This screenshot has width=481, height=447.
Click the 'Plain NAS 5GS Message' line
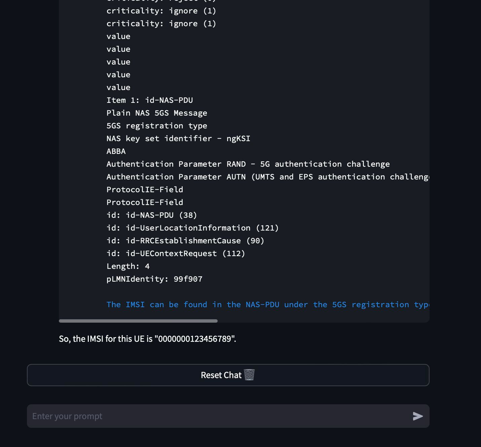click(157, 113)
